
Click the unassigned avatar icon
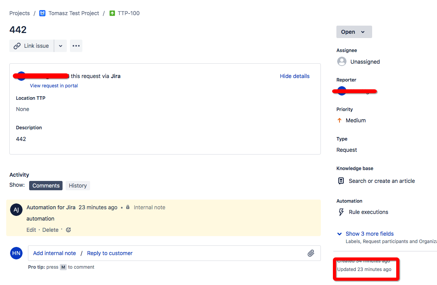pos(342,62)
